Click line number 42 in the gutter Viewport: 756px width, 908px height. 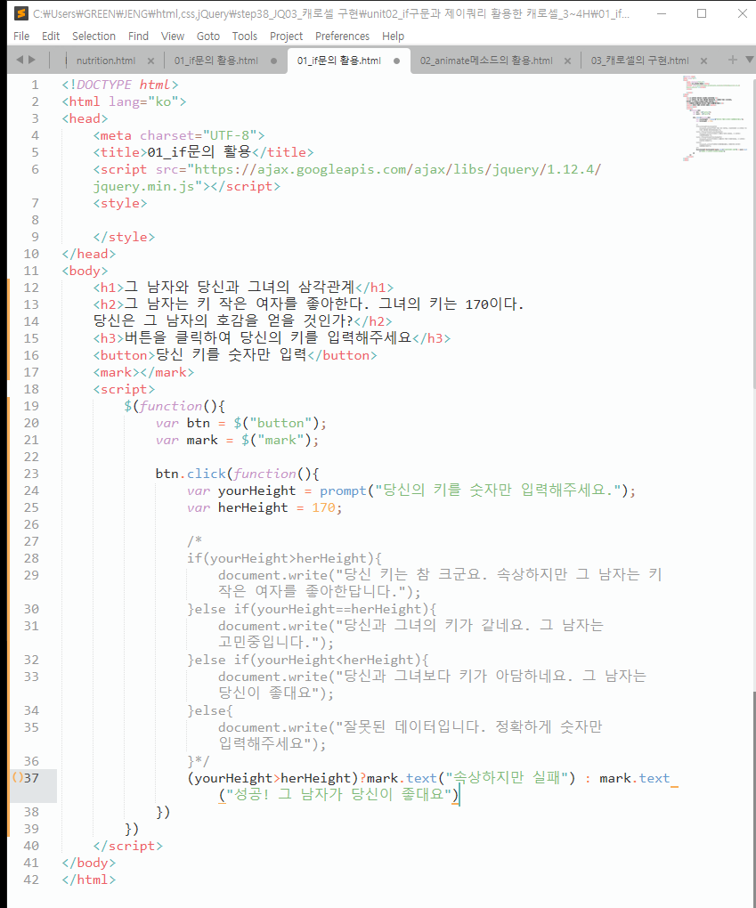click(31, 880)
